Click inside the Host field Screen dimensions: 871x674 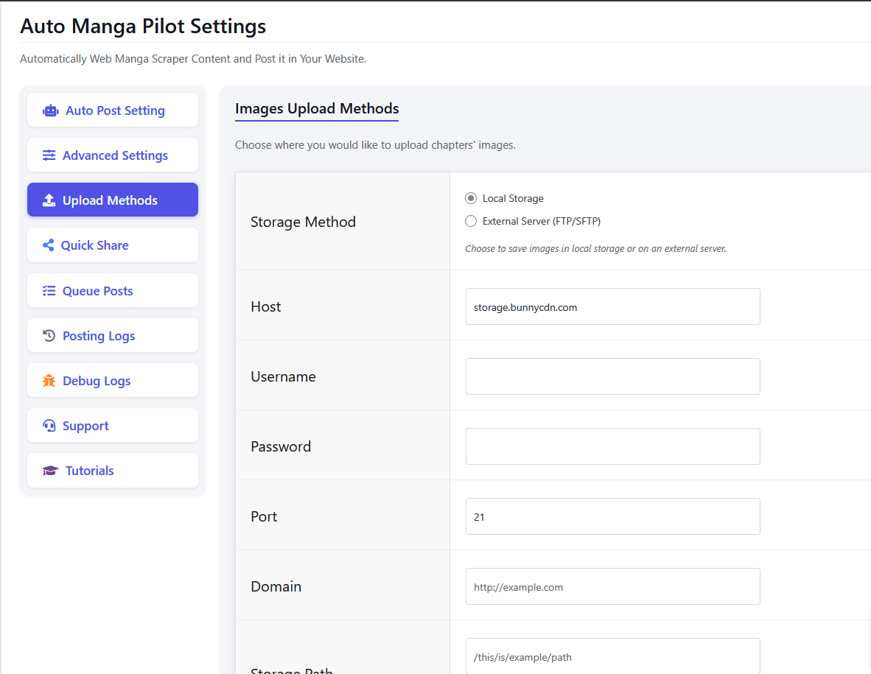(x=612, y=306)
